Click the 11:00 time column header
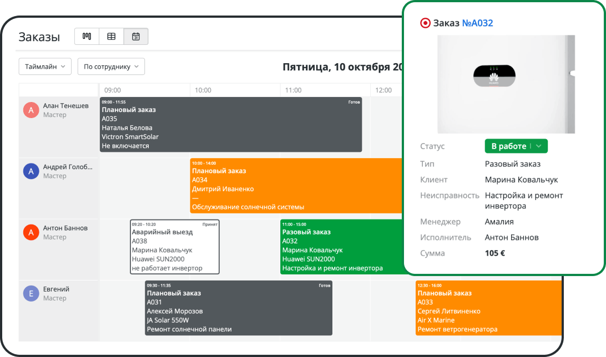 pos(294,90)
